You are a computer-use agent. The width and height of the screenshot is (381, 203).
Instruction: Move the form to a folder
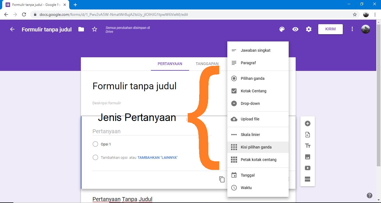click(81, 29)
